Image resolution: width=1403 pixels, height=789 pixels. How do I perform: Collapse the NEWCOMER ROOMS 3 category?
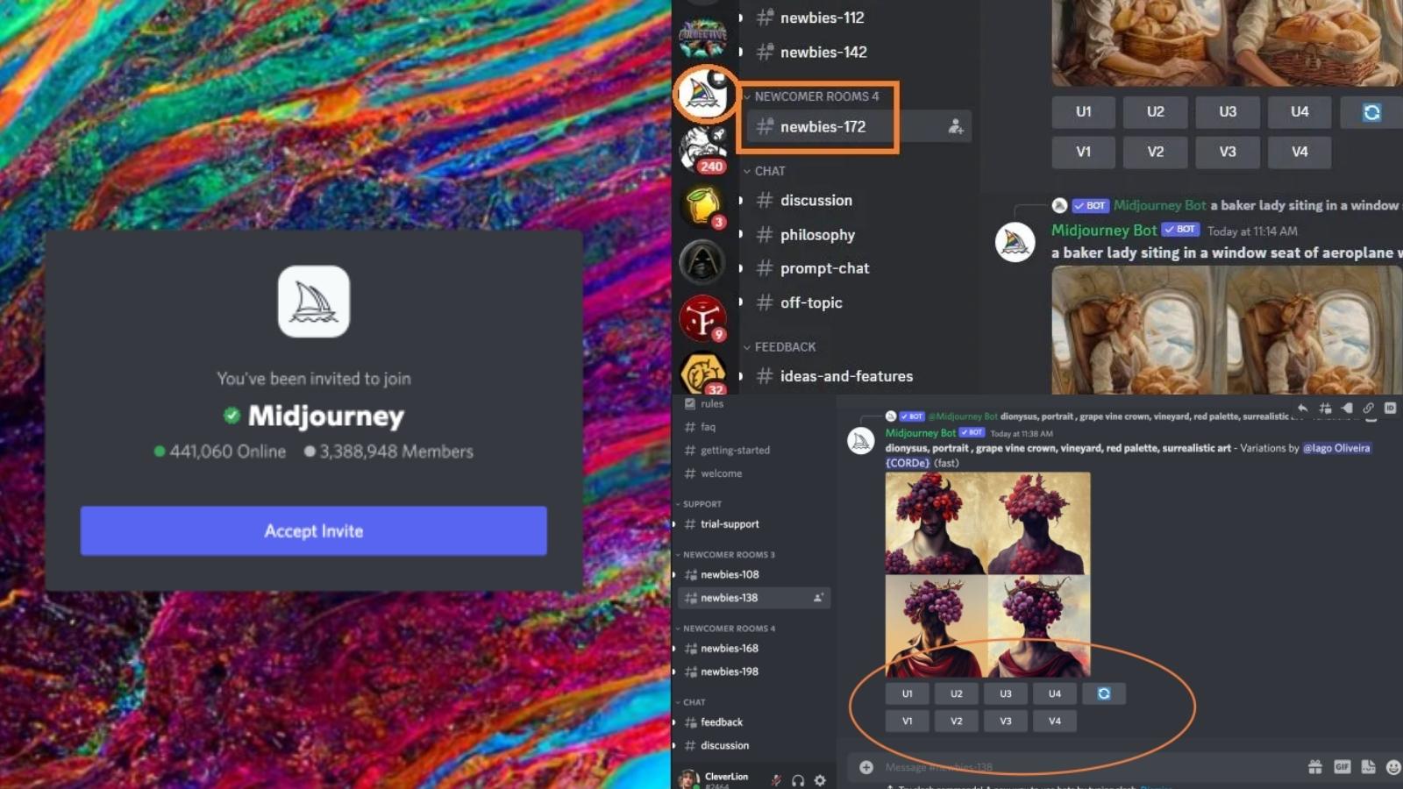pos(728,555)
